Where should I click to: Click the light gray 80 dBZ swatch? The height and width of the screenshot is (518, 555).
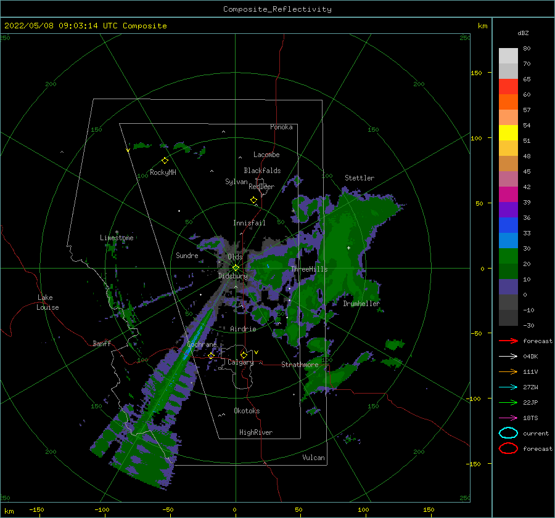click(x=508, y=56)
